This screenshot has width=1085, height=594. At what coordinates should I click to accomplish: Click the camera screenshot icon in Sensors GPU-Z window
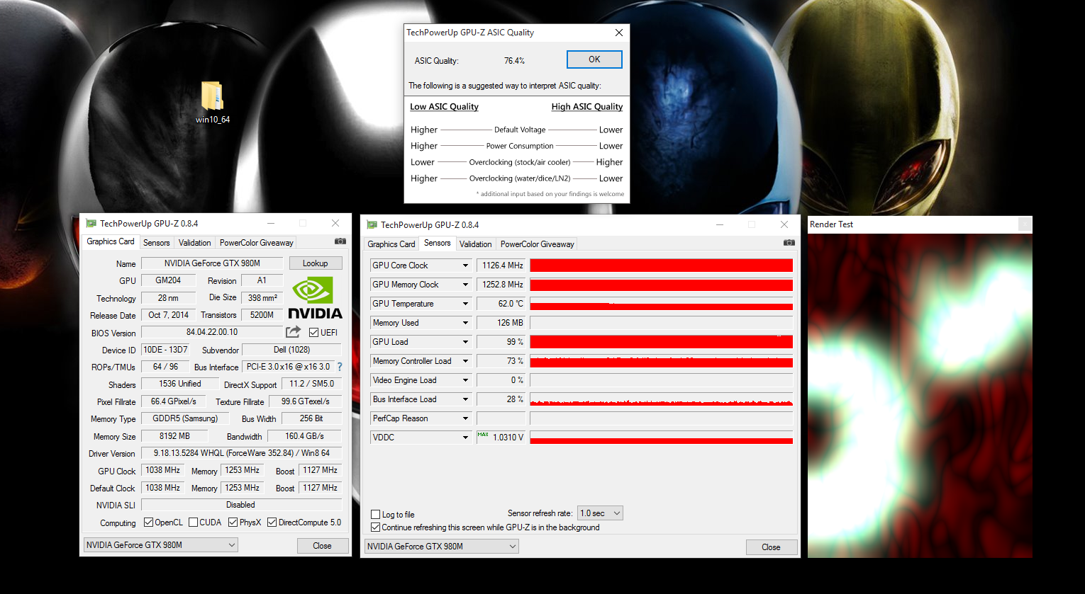point(789,243)
